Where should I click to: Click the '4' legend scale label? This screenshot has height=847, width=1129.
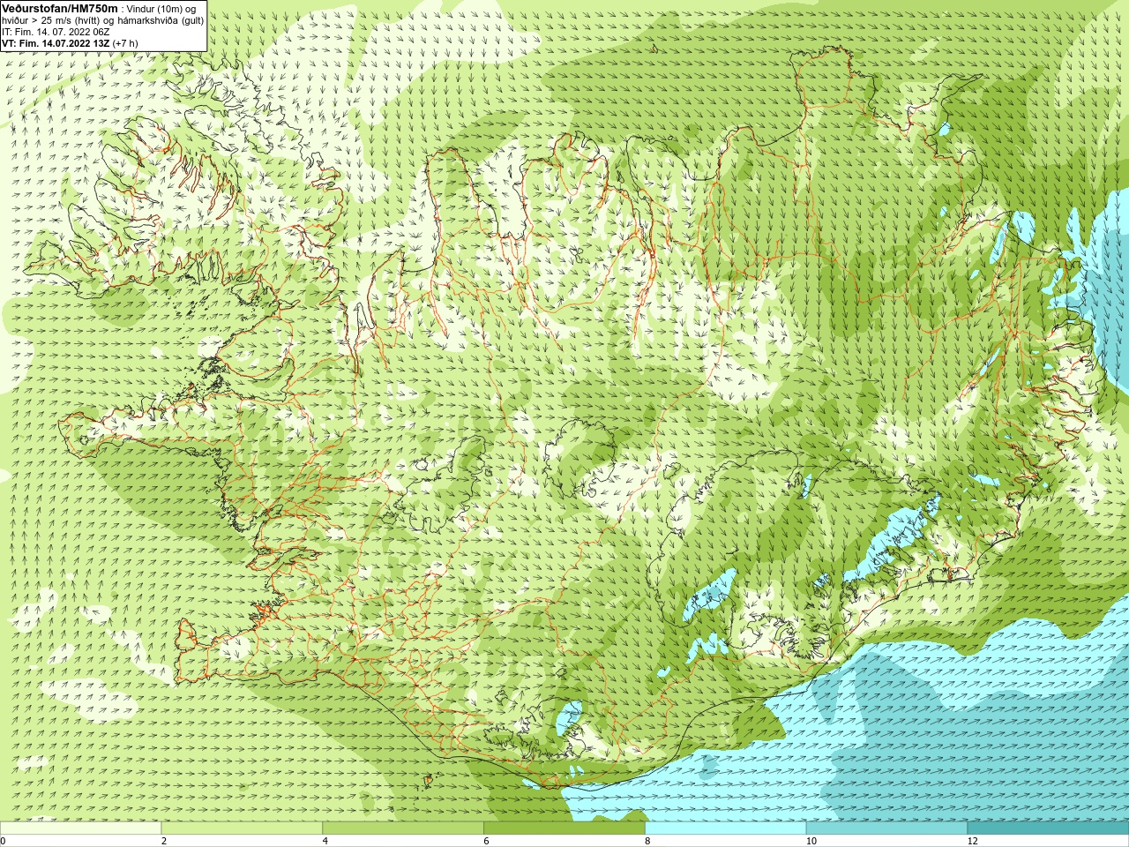tap(325, 842)
